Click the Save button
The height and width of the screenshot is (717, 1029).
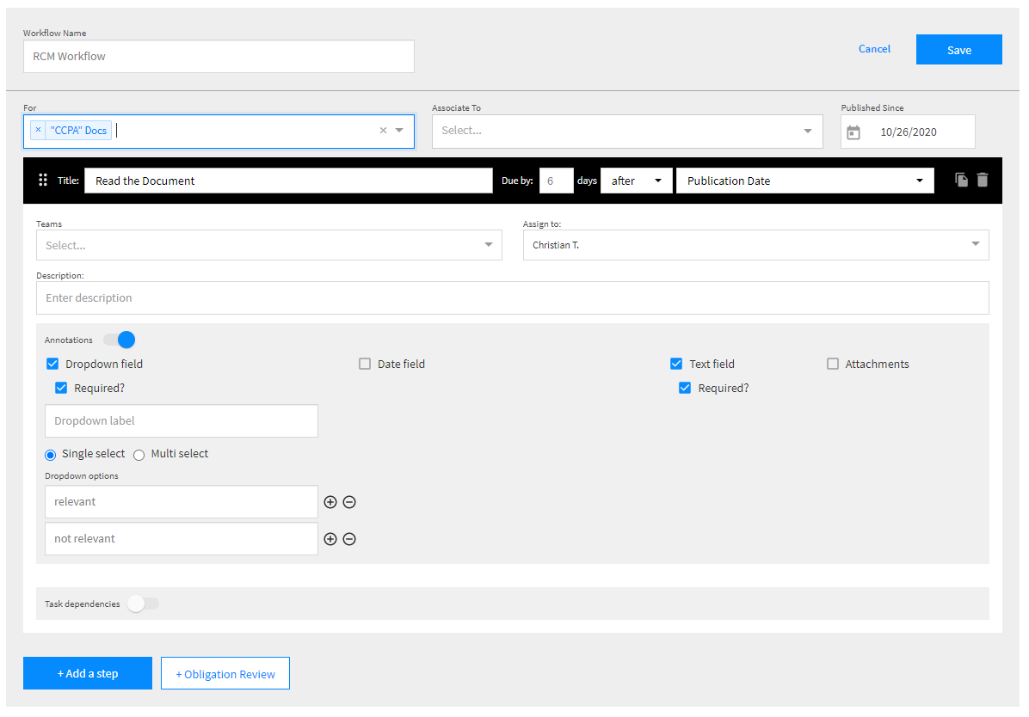point(958,50)
